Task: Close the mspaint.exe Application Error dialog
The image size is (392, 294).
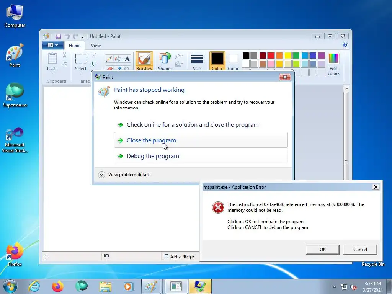Action: point(376,187)
